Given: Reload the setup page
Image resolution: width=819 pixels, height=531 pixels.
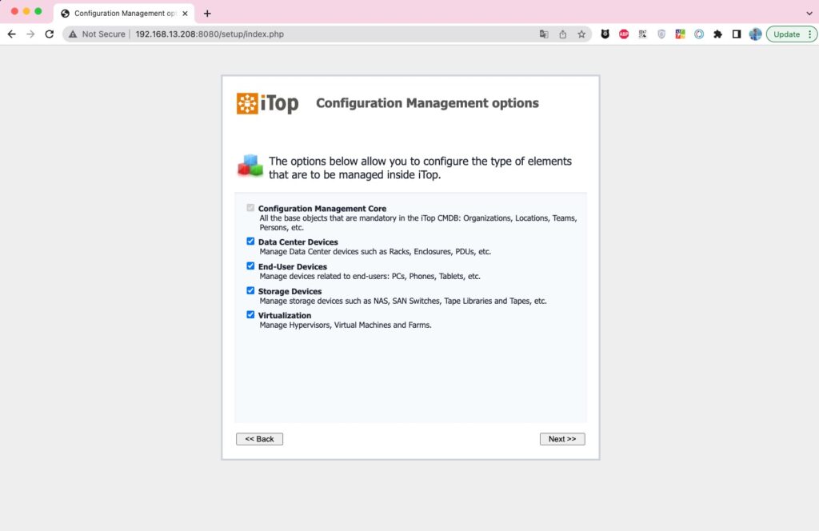Looking at the screenshot, I should click(x=49, y=34).
